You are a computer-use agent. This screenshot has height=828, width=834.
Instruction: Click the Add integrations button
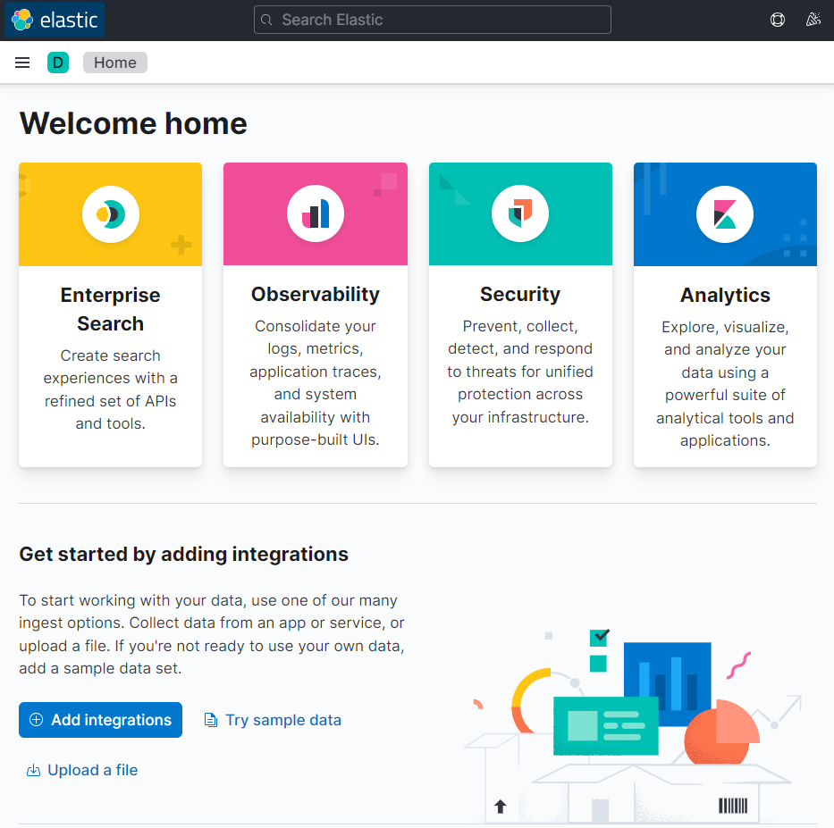[100, 720]
